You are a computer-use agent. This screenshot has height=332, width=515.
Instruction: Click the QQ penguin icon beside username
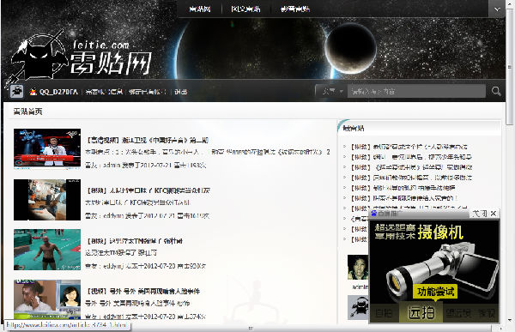pyautogui.click(x=33, y=92)
